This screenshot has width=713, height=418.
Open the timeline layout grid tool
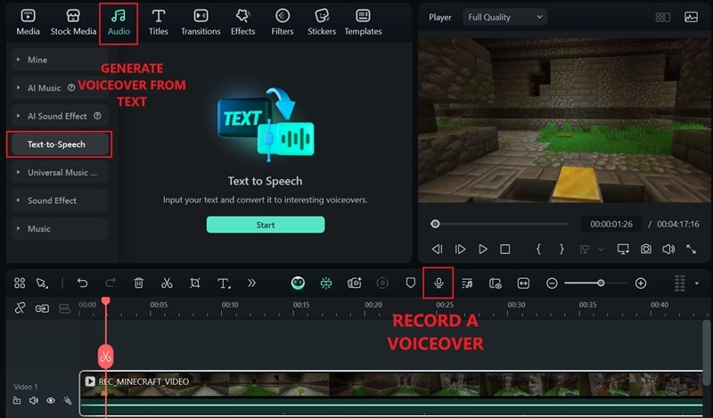pyautogui.click(x=20, y=283)
